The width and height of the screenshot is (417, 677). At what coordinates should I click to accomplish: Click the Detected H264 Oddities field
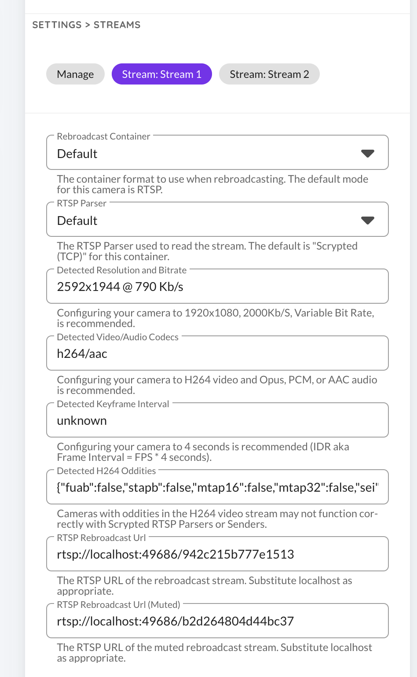(217, 487)
